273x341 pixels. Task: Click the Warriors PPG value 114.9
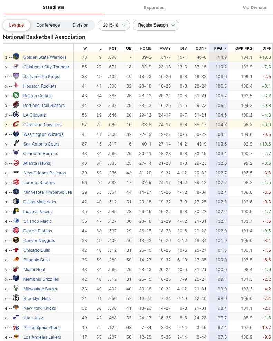[x=221, y=57]
